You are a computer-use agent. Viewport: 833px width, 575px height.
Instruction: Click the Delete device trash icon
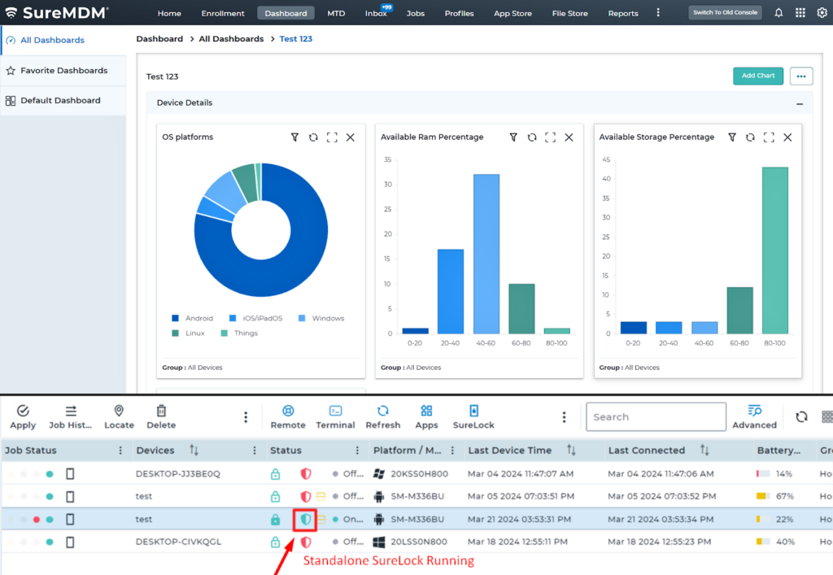click(x=161, y=412)
